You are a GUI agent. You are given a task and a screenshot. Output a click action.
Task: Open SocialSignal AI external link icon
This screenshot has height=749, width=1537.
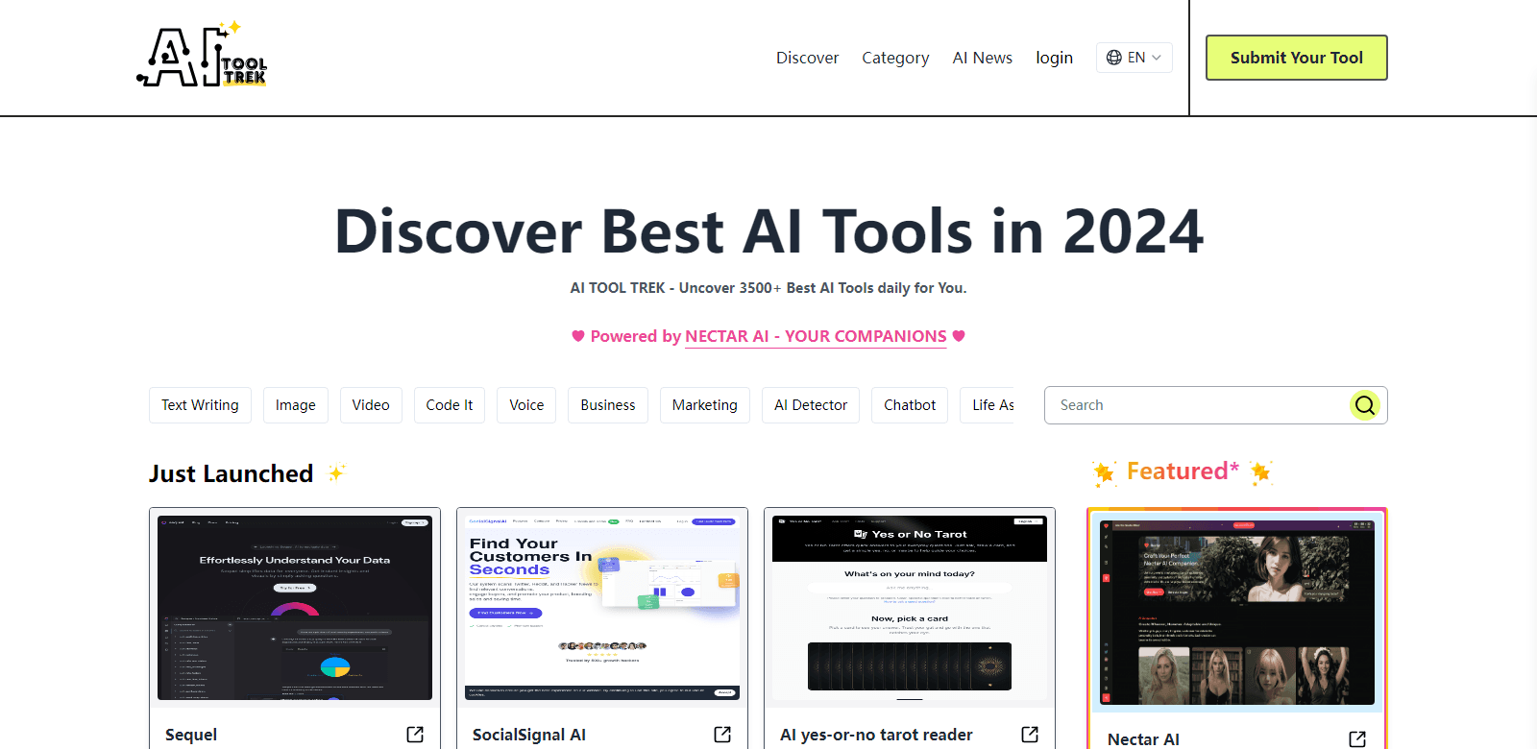click(722, 735)
